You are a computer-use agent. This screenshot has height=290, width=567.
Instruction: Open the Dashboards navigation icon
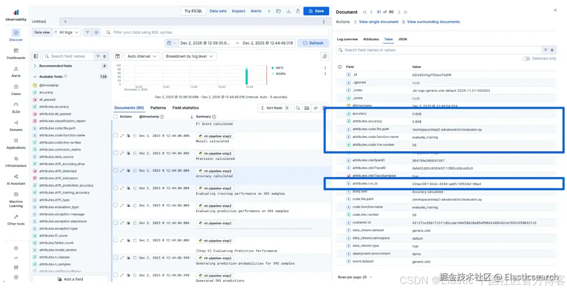tap(16, 51)
